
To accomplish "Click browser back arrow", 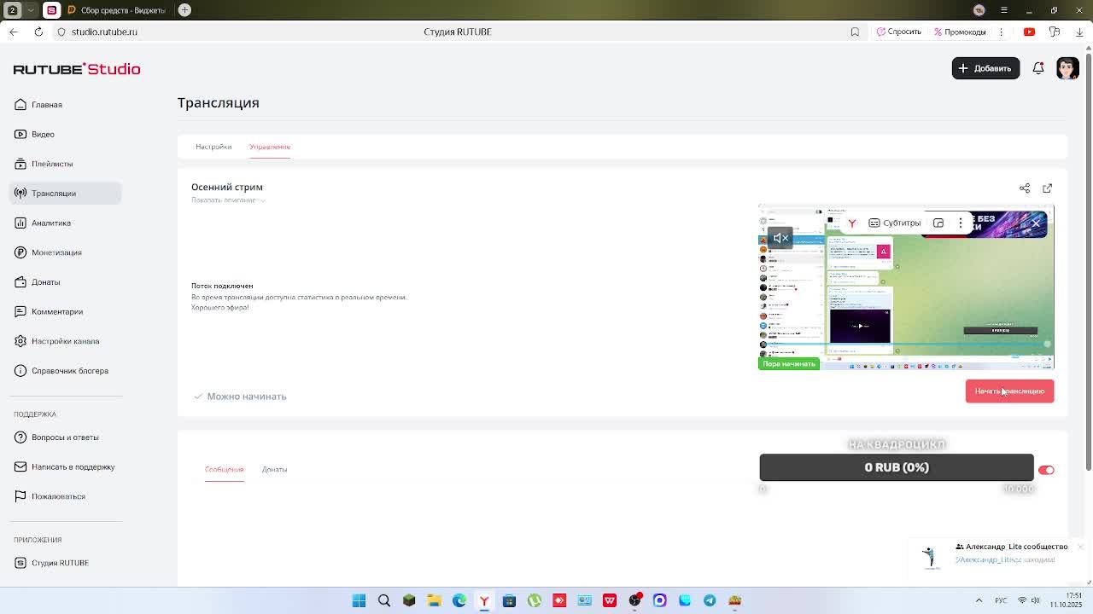I will (x=13, y=32).
